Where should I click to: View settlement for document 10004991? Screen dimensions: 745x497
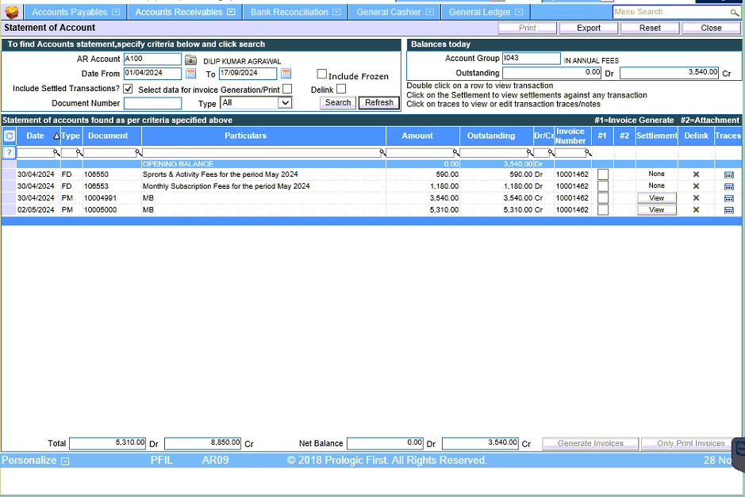[x=657, y=198]
